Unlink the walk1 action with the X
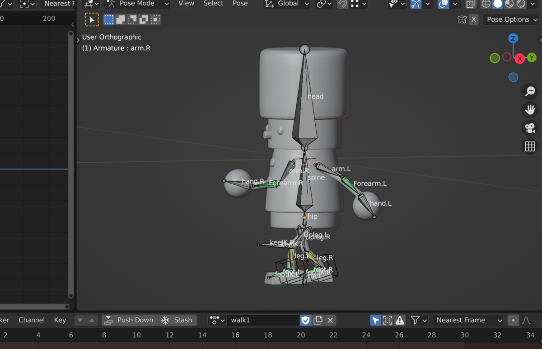Image resolution: width=542 pixels, height=349 pixels. pos(330,320)
